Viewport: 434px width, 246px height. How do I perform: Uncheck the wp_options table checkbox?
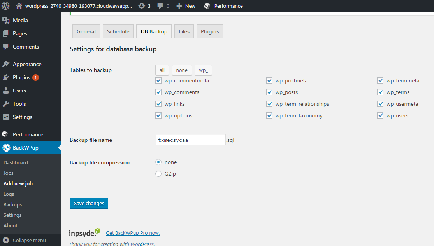(x=158, y=115)
